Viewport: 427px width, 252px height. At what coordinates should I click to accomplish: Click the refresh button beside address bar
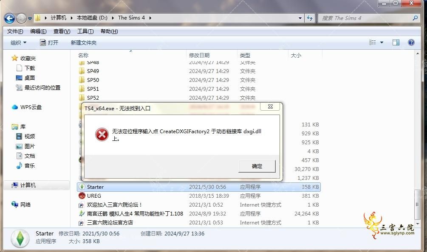click(x=310, y=18)
